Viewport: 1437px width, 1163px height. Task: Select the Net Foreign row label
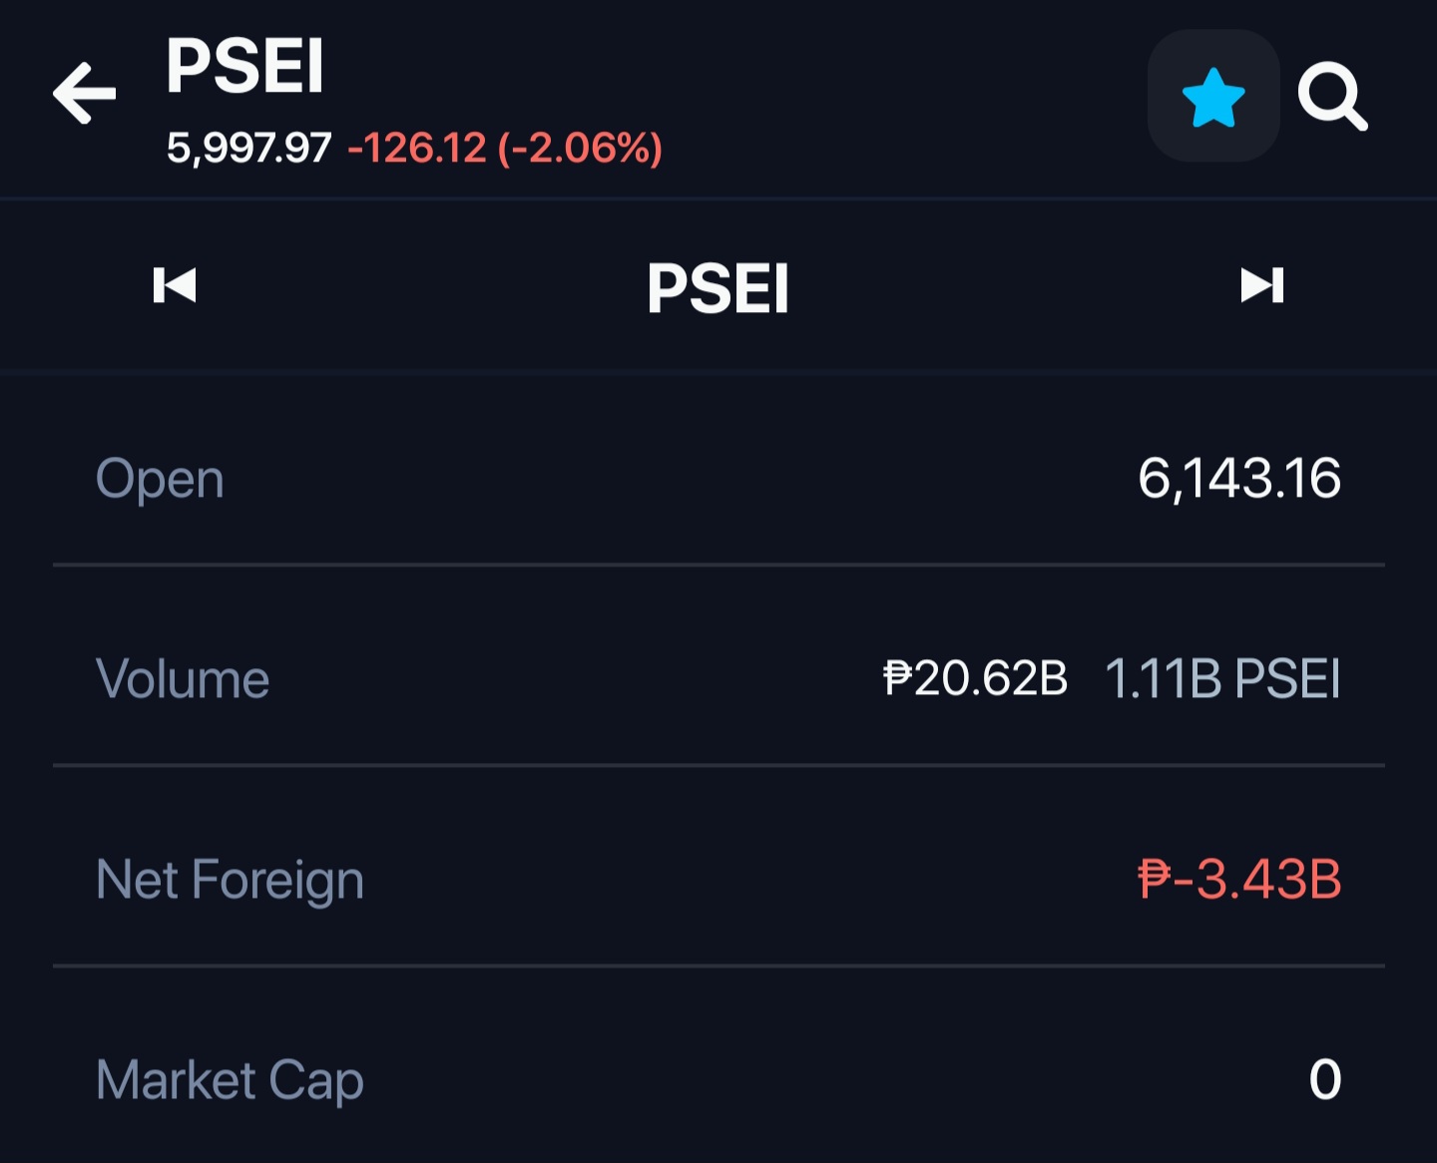(230, 880)
